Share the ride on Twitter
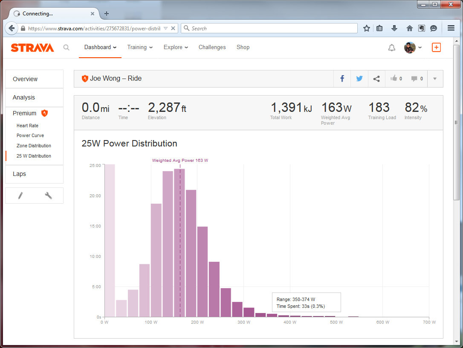 pyautogui.click(x=359, y=79)
